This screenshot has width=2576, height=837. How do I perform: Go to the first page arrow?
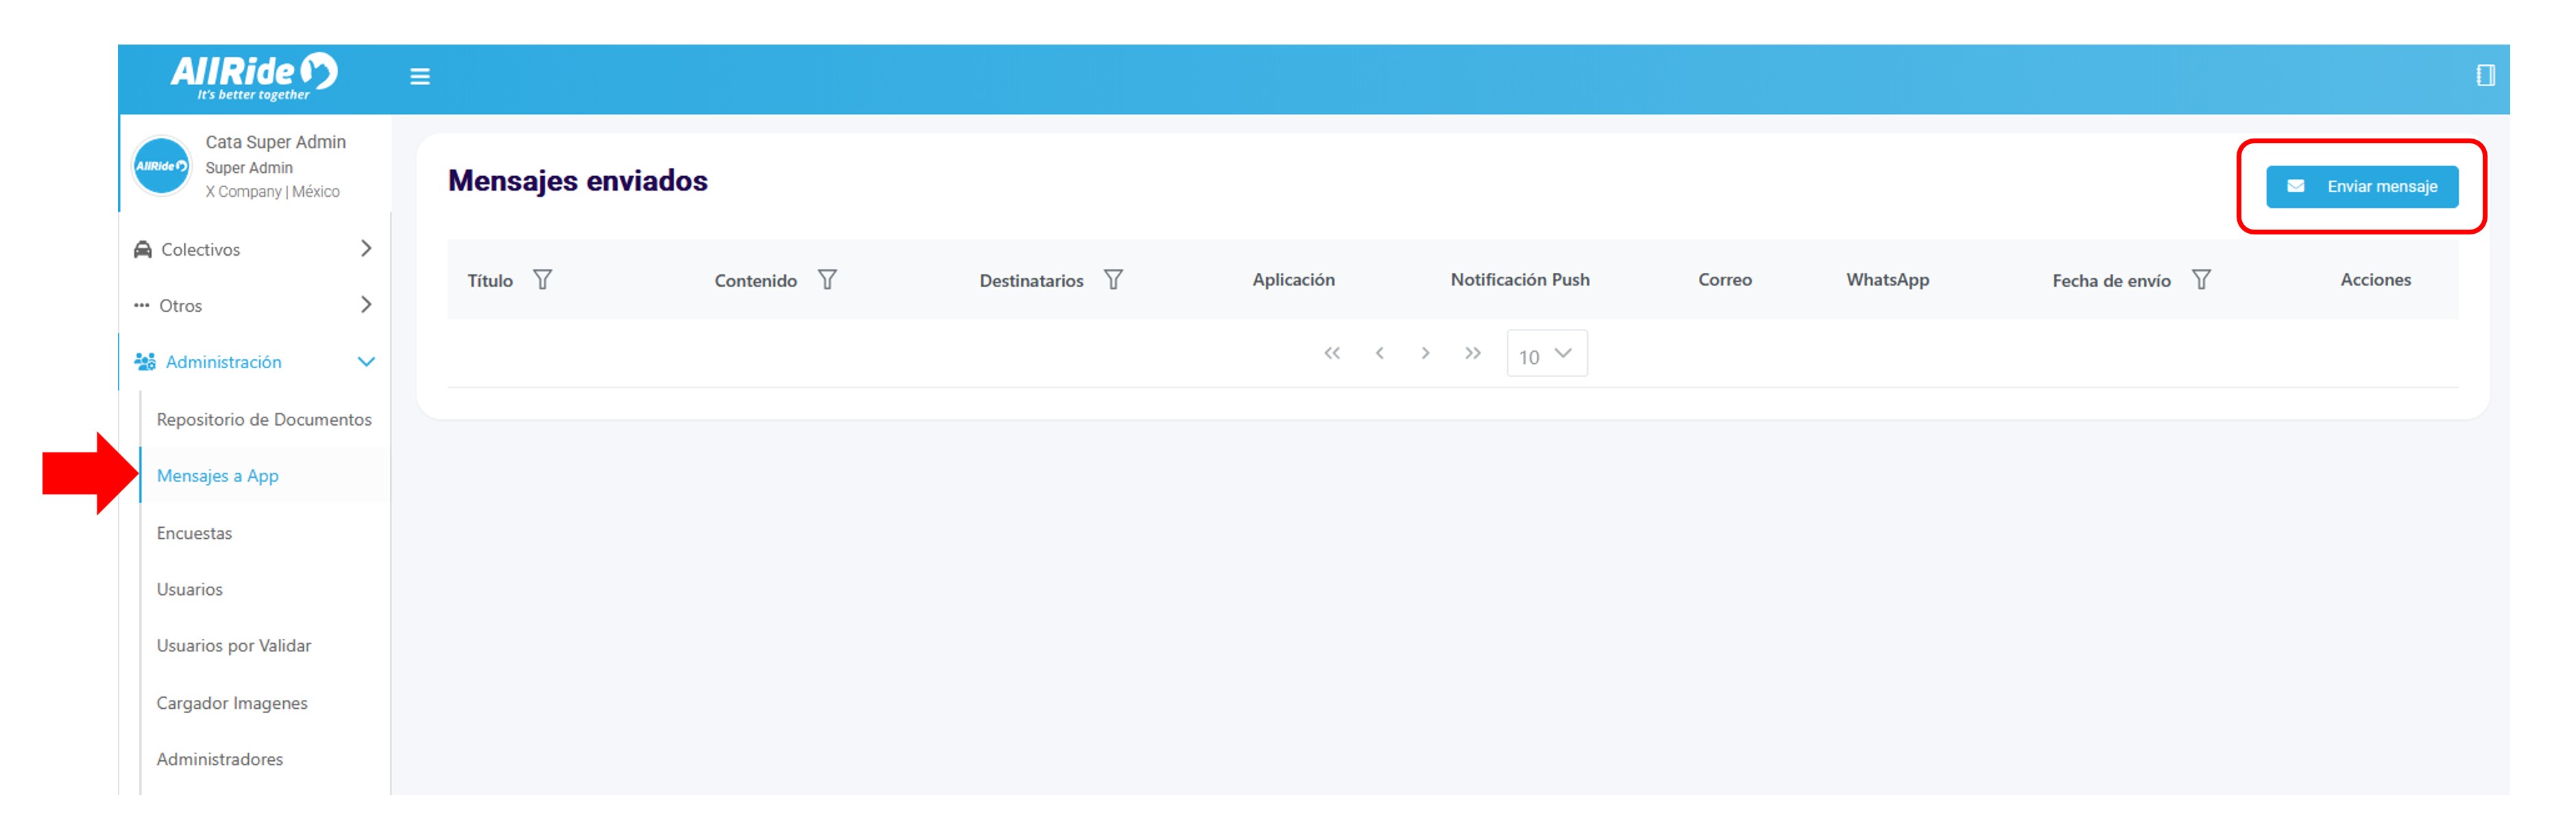(x=1331, y=354)
